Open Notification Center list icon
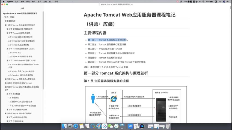This screenshot has height=130, width=232. [228, 1]
